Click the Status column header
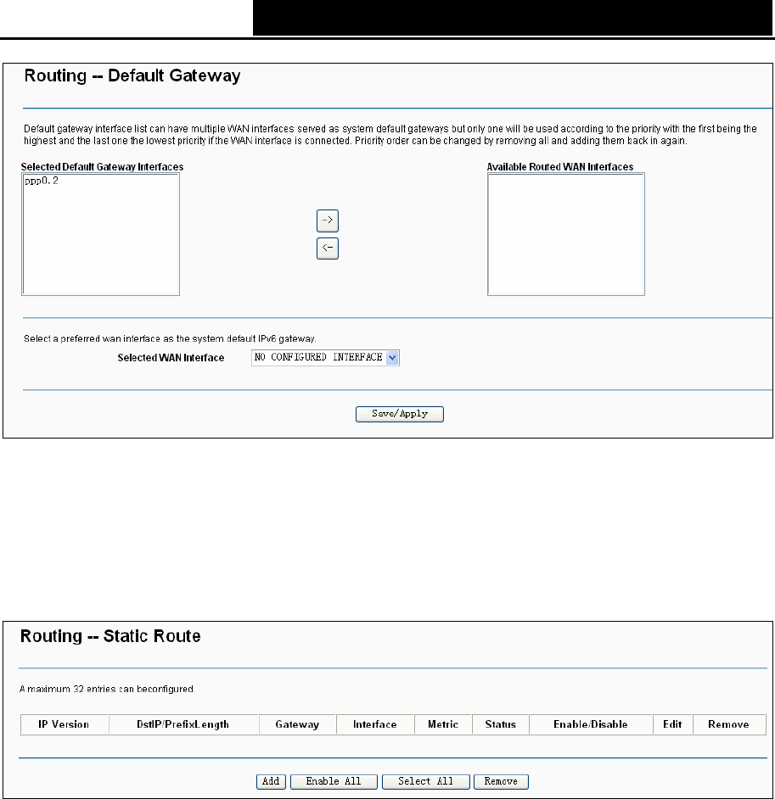775x799 pixels. pyautogui.click(x=501, y=724)
